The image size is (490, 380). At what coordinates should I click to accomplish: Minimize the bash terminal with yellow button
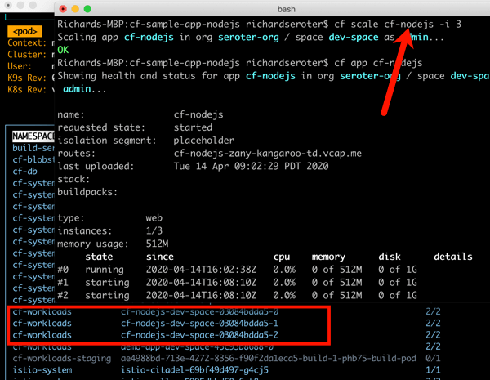(x=75, y=9)
